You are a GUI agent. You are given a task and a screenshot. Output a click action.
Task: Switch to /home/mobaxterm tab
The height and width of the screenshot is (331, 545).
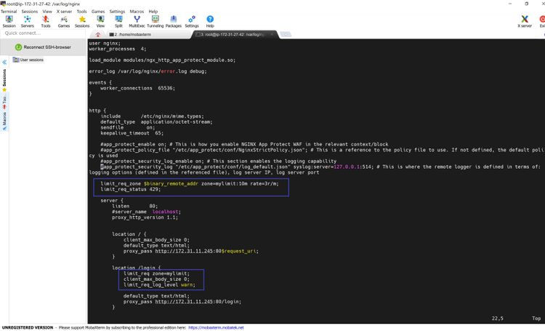[134, 33]
